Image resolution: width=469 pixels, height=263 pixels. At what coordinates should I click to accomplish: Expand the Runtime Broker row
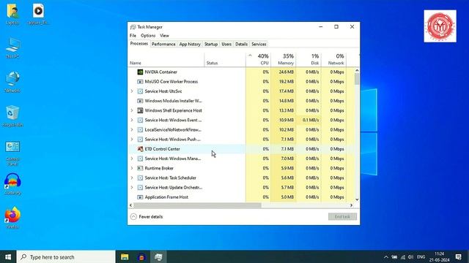click(132, 168)
